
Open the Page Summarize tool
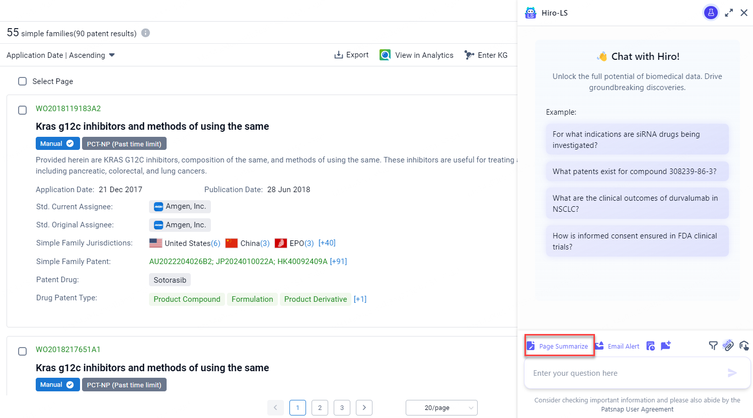559,346
